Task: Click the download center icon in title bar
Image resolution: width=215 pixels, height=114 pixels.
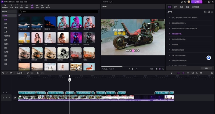Action: (x=185, y=2)
